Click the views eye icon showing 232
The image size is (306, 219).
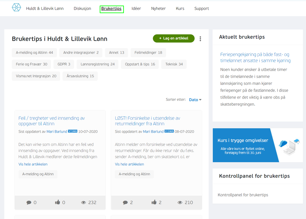pyautogui.click(x=83, y=202)
